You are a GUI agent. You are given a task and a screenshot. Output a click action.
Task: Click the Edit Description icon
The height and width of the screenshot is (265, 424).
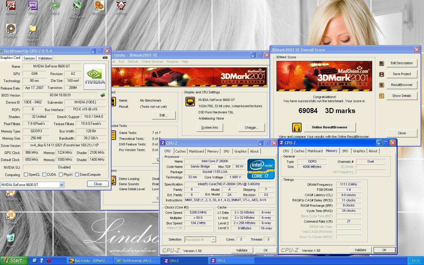382,63
